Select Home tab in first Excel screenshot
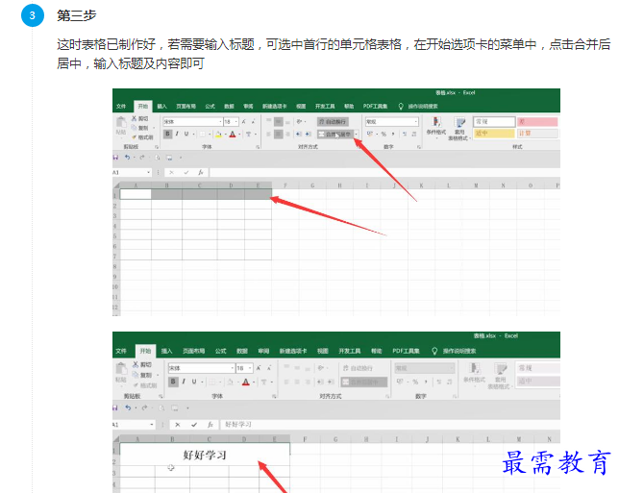Viewport: 619px width, 493px height. [x=142, y=106]
